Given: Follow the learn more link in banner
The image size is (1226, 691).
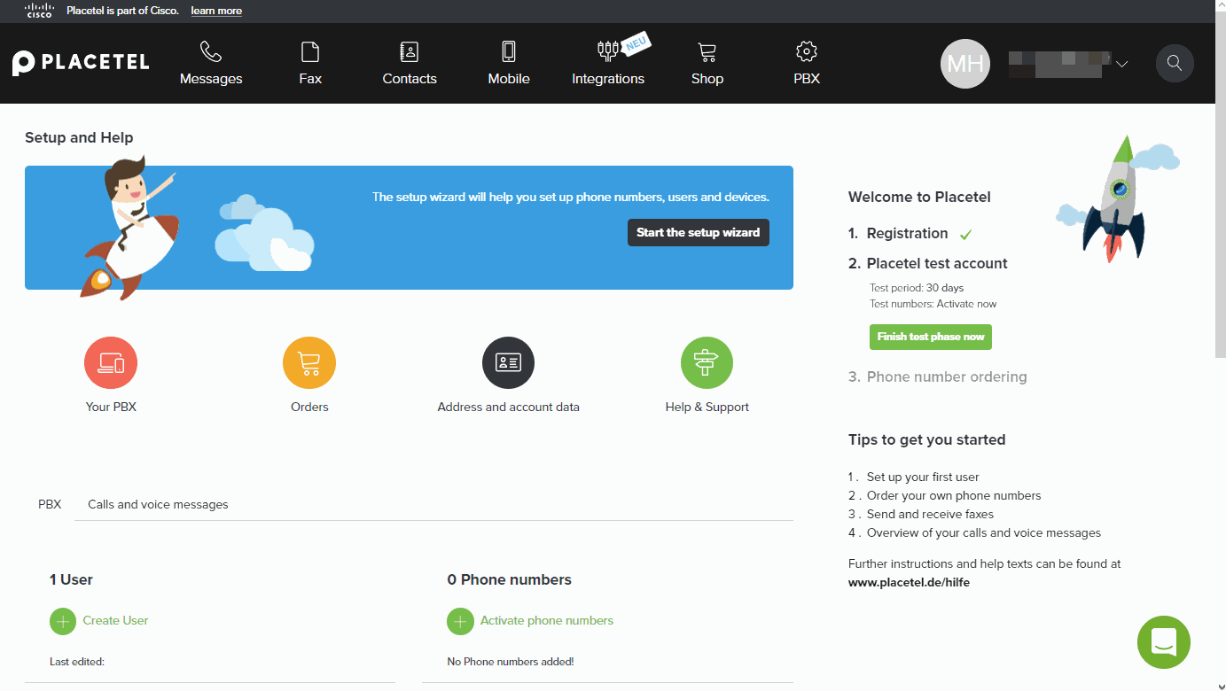Looking at the screenshot, I should pos(216,11).
